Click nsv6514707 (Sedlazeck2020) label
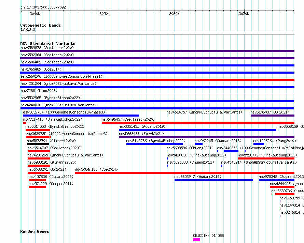 pyautogui.click(x=54, y=148)
